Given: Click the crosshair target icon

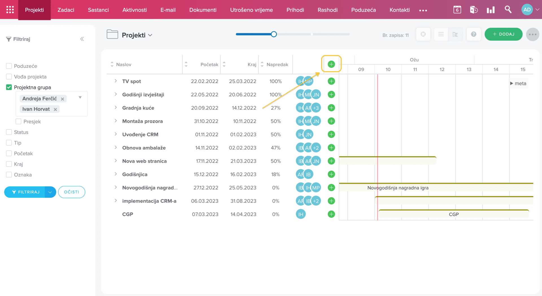Looking at the screenshot, I should tap(423, 34).
